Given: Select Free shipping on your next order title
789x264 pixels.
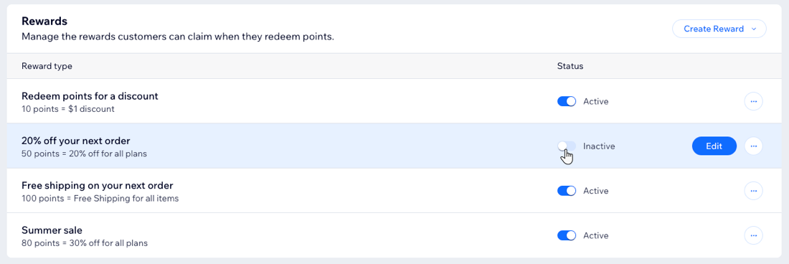Looking at the screenshot, I should [x=98, y=185].
